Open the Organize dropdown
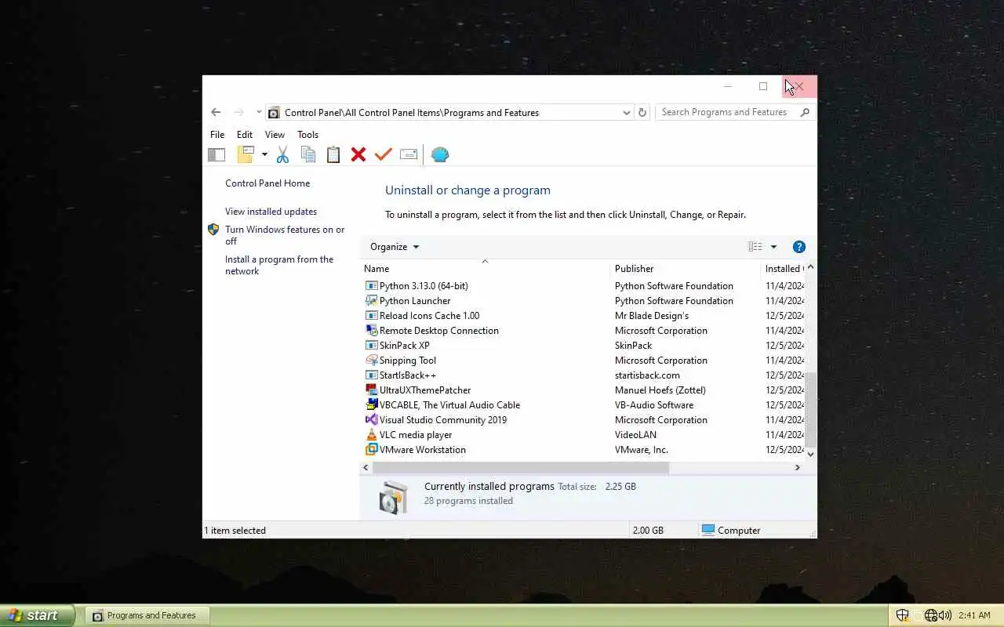 click(x=395, y=247)
